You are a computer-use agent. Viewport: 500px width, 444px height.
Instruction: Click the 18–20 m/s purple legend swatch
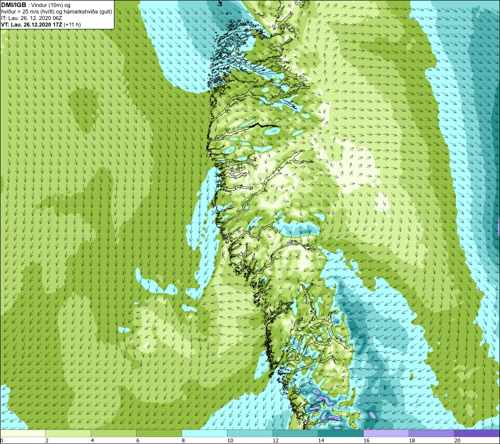tap(431, 433)
